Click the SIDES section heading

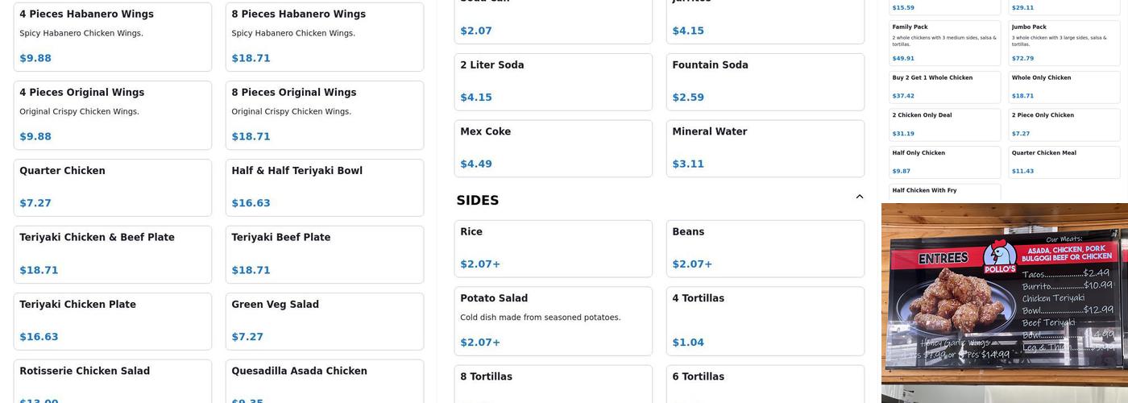point(478,201)
